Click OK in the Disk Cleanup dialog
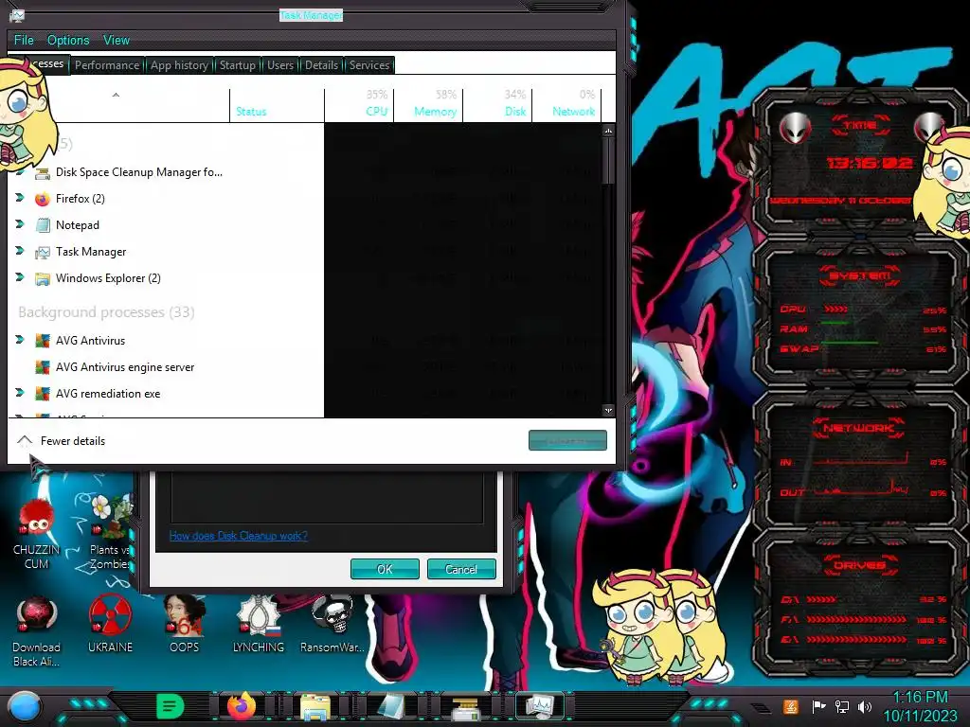Image resolution: width=970 pixels, height=727 pixels. (385, 569)
